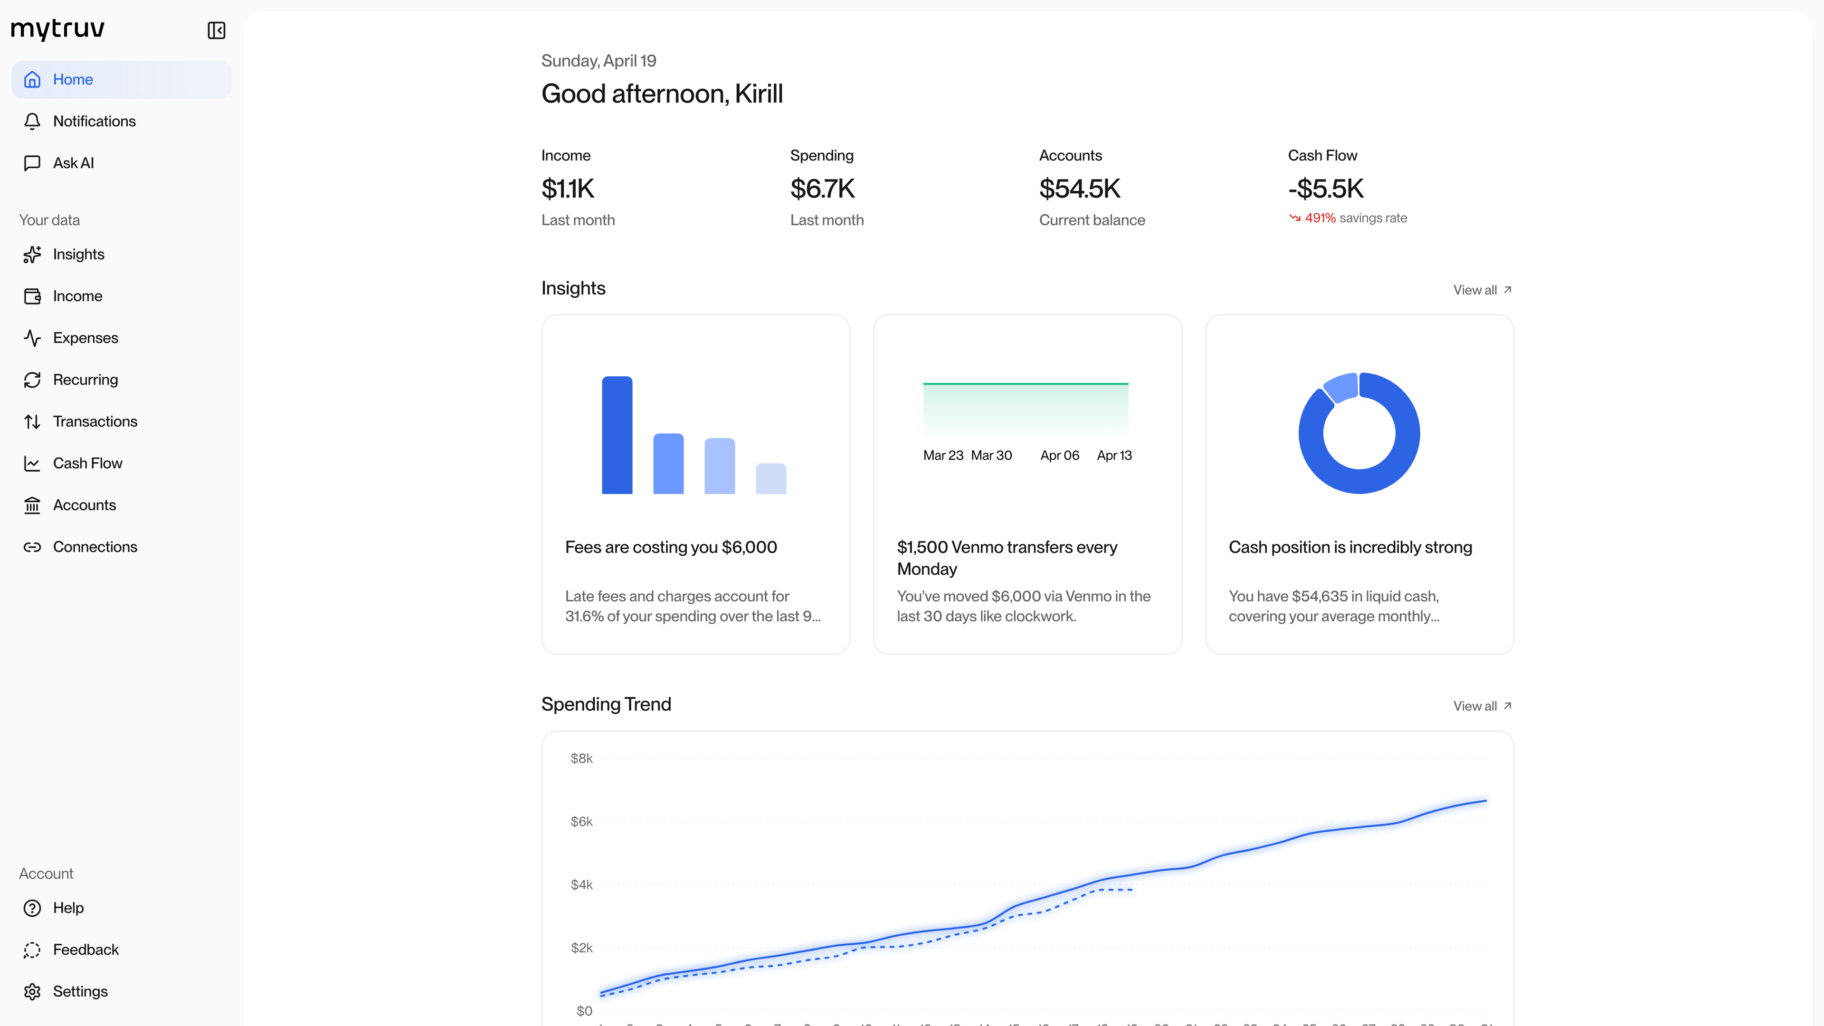Open Ask AI from sidebar
The height and width of the screenshot is (1026, 1824).
[x=121, y=163]
